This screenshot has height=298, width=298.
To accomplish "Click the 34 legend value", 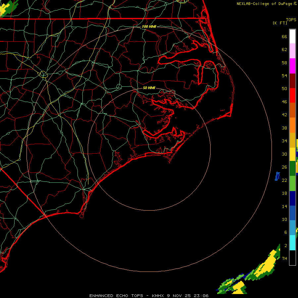I will coord(284,141).
